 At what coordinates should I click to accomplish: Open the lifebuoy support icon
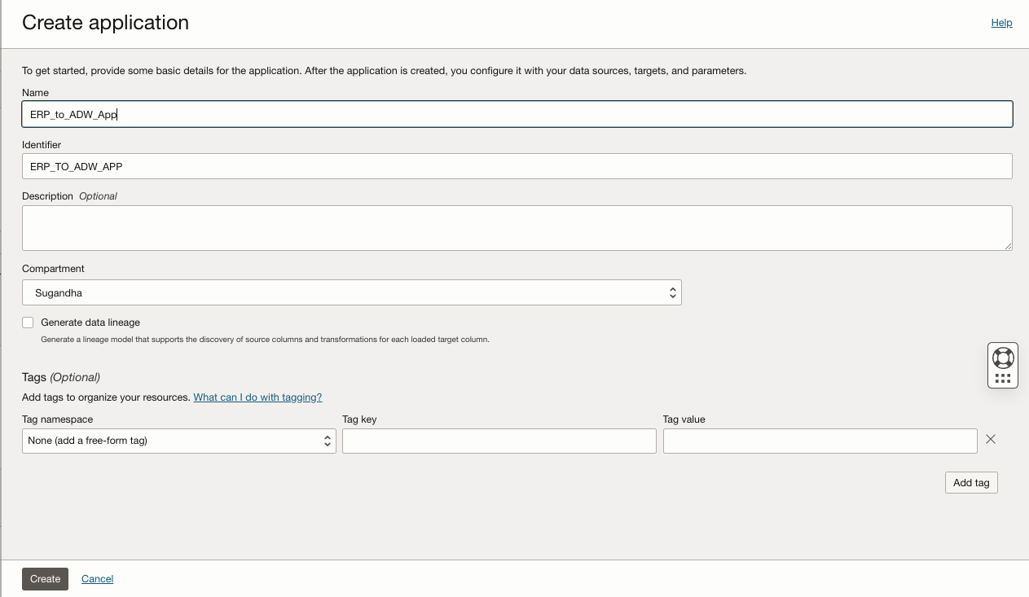point(1003,358)
